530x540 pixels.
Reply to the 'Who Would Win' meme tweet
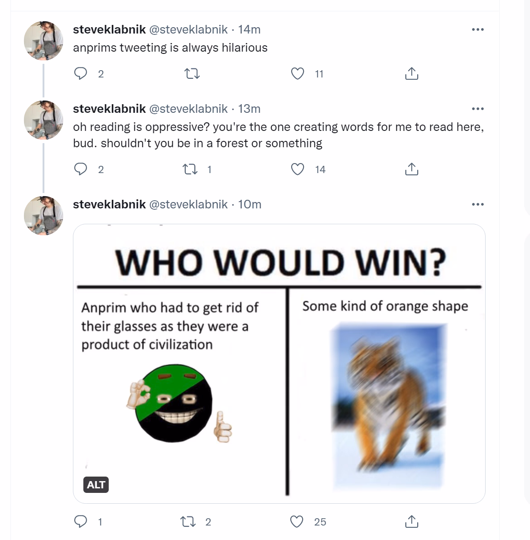81,521
